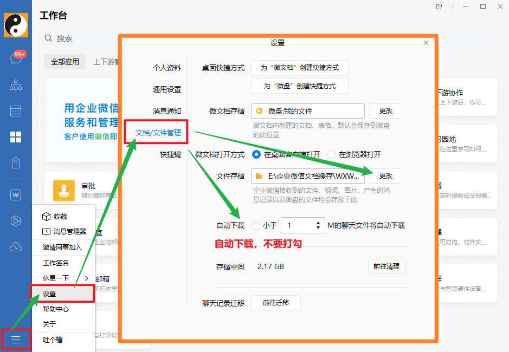Open the Calendar icon in the sidebar
This screenshot has height=352, width=509.
point(16,111)
